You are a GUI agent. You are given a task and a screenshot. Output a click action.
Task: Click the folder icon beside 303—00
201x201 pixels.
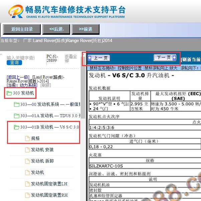coord(17,105)
